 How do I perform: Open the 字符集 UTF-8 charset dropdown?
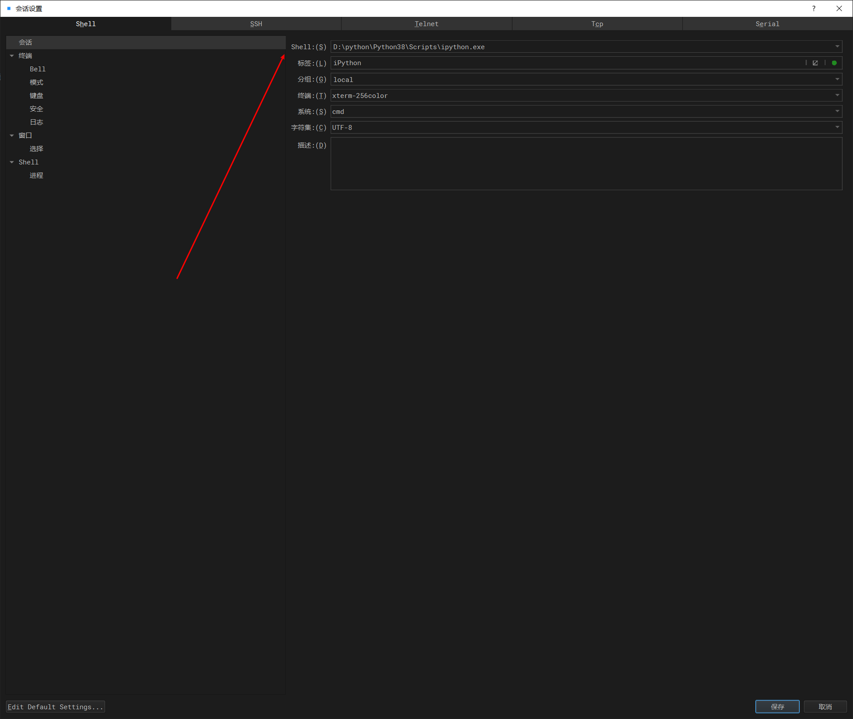click(x=837, y=127)
